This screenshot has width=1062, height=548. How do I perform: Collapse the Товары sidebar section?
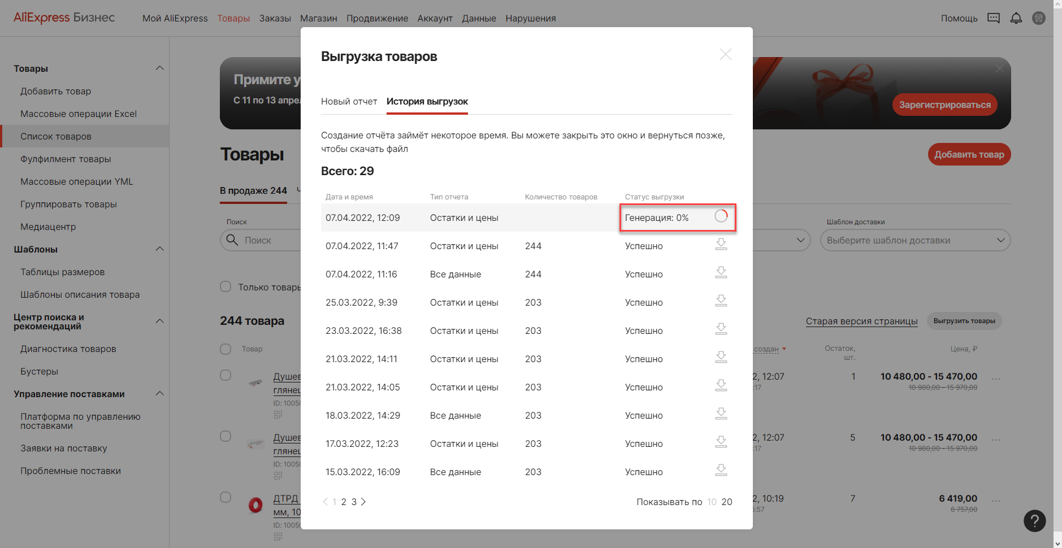[160, 68]
